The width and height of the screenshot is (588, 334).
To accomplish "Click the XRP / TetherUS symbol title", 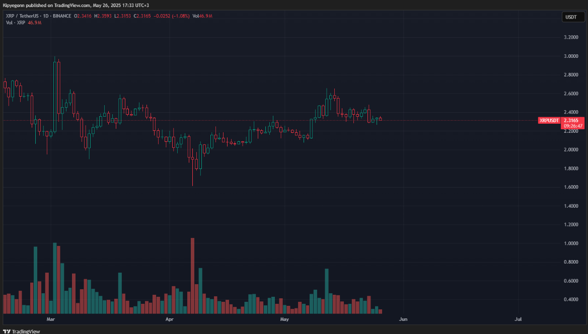I will (22, 16).
